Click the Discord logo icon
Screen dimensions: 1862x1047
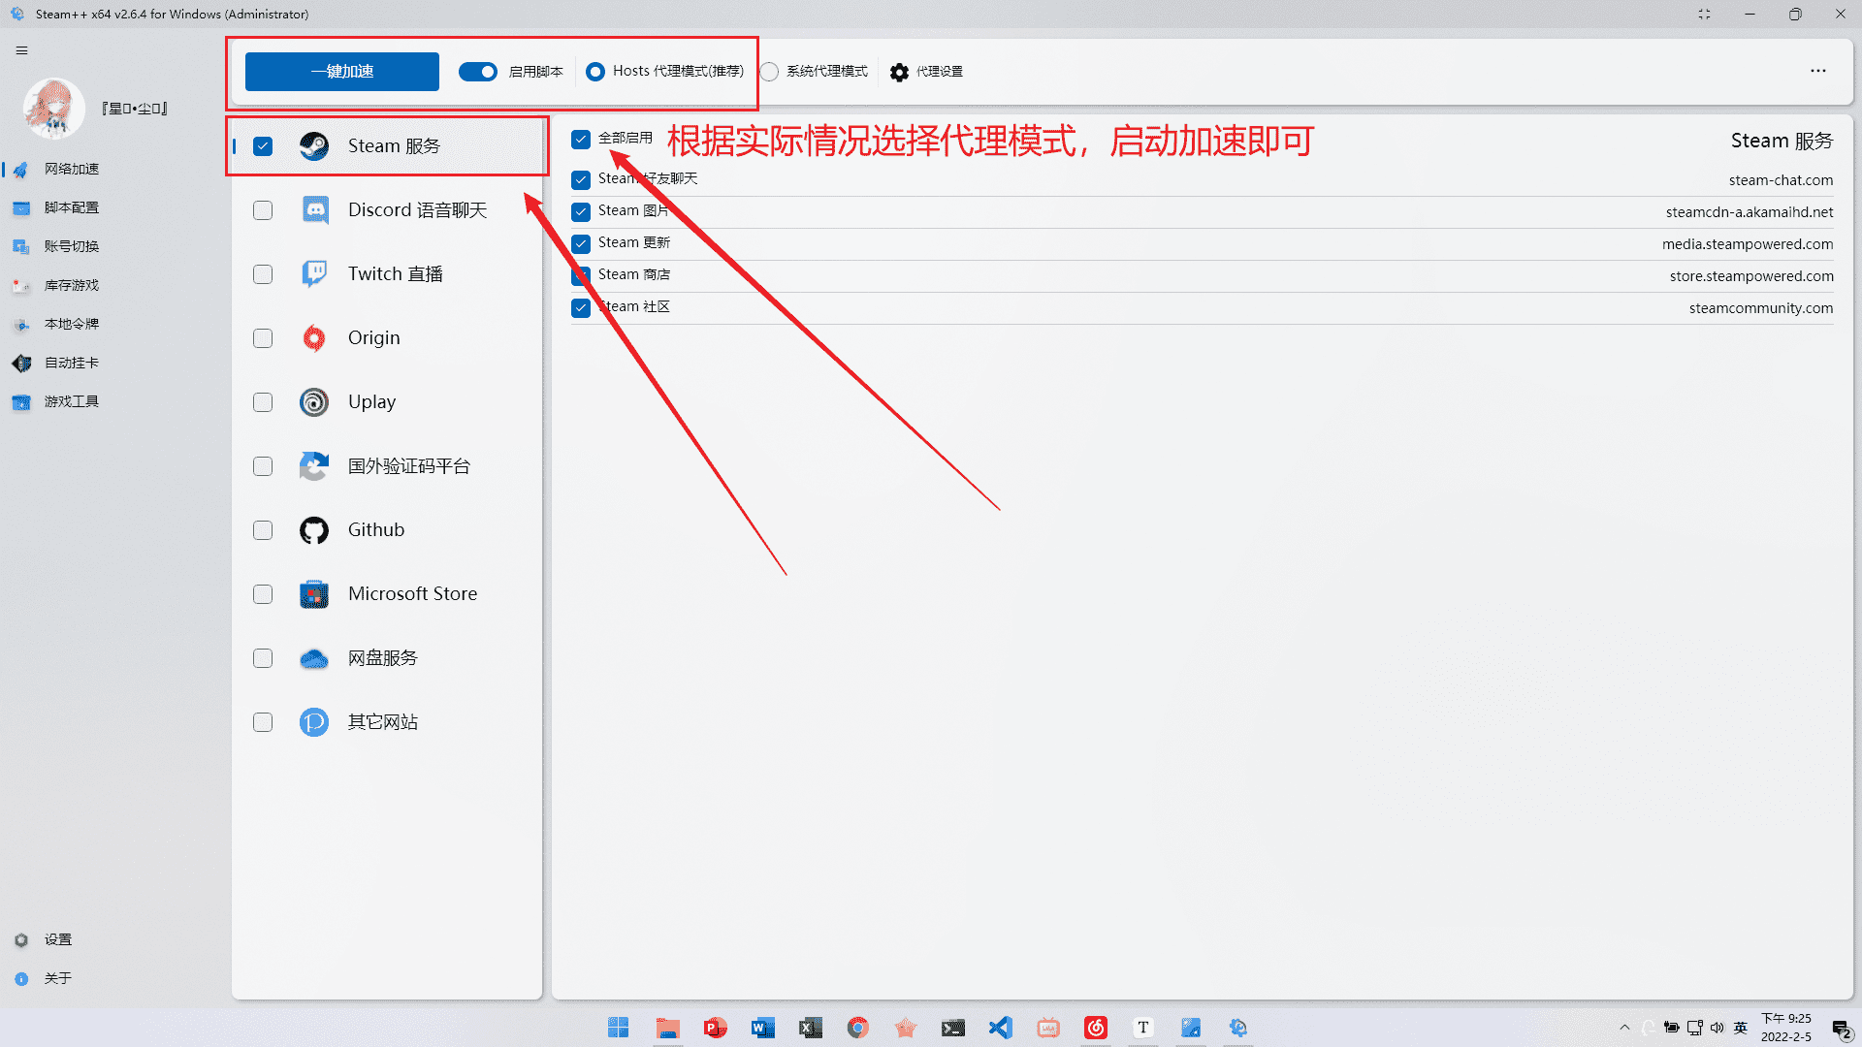pyautogui.click(x=314, y=210)
